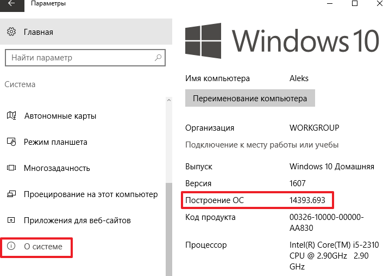Click the Home gear icon

tap(11, 32)
